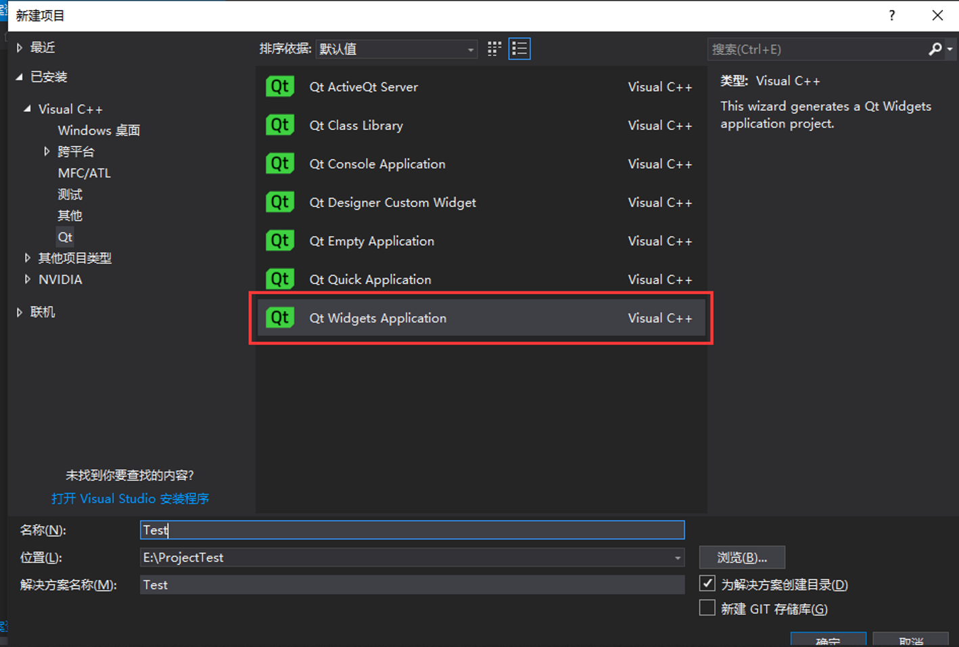Select the Qt category in the tree
Image resolution: width=959 pixels, height=647 pixels.
click(65, 237)
